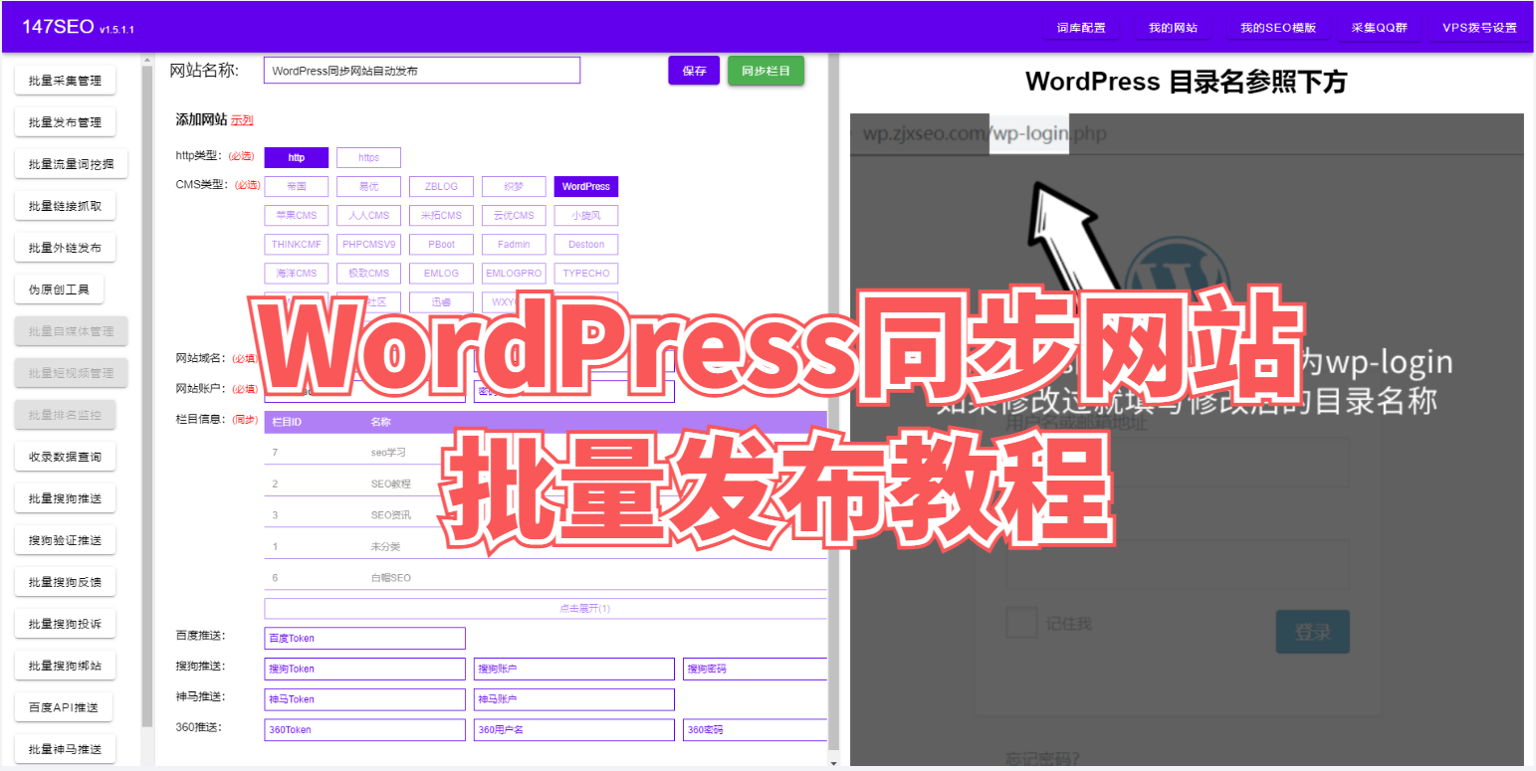Choose Destoon as the CMS type
The height and width of the screenshot is (771, 1536).
[586, 244]
